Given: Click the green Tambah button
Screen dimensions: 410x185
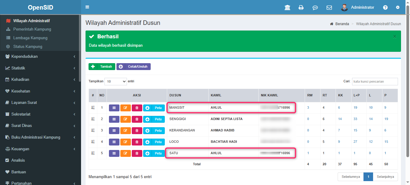Looking at the screenshot, I should click(102, 67).
